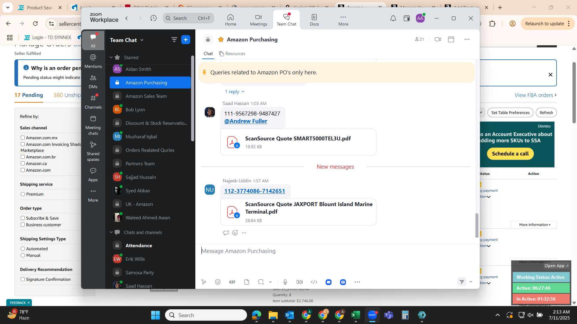
Task: Select Manual shipping settings type
Action: tap(23, 255)
